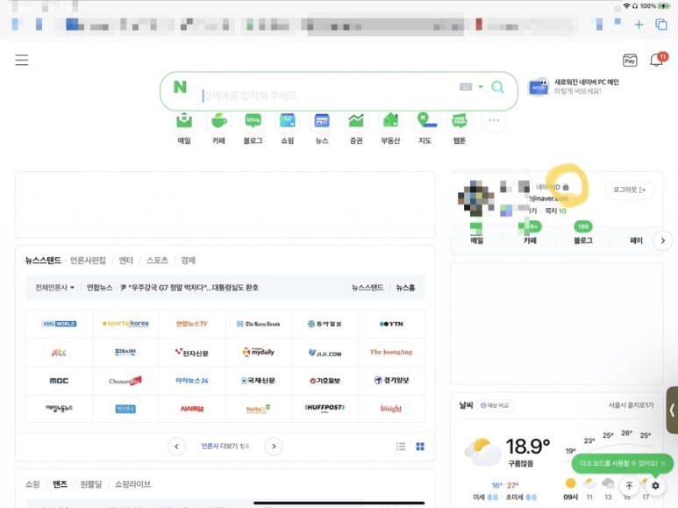The width and height of the screenshot is (678, 508).
Task: Select the 원쁠딜 shopping tab
Action: coord(91,483)
